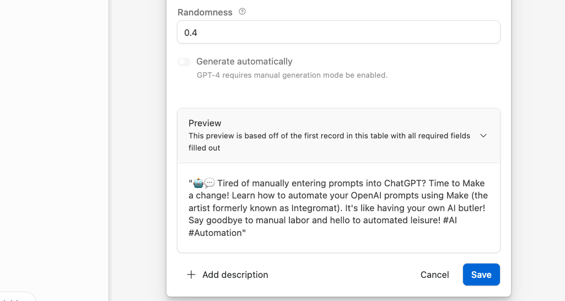This screenshot has height=301, width=565.
Task: Click the Add description link text
Action: [x=235, y=275]
